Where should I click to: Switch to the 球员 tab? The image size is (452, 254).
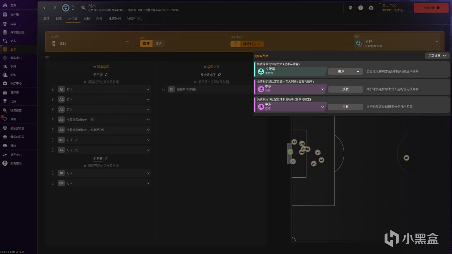tap(59, 19)
